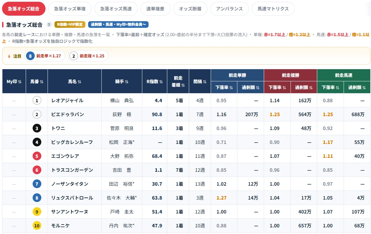Sort by 馬番 column
The width and height of the screenshot is (371, 234).
[x=37, y=82]
